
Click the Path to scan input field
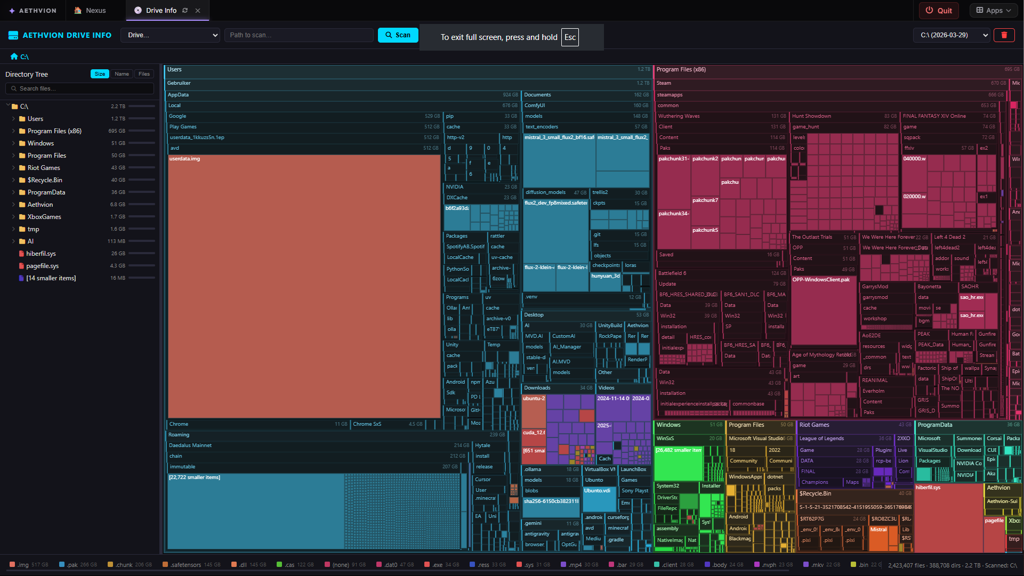[299, 35]
